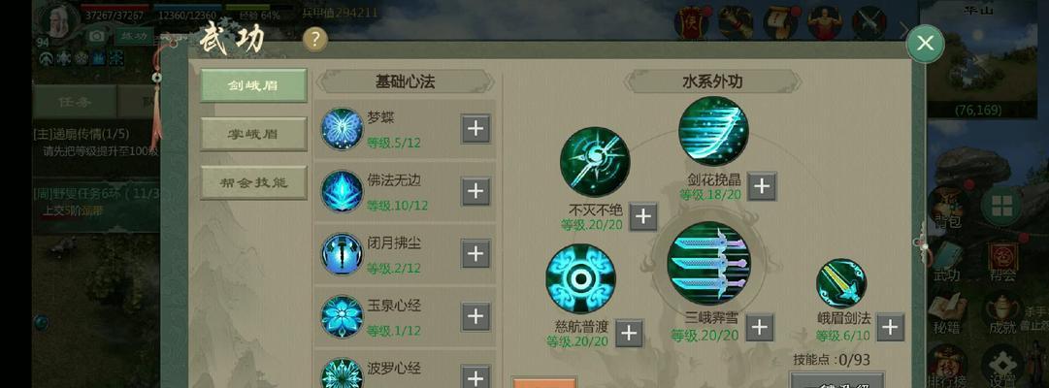Open the help question mark icon
This screenshot has height=388, width=1049.
click(x=315, y=40)
